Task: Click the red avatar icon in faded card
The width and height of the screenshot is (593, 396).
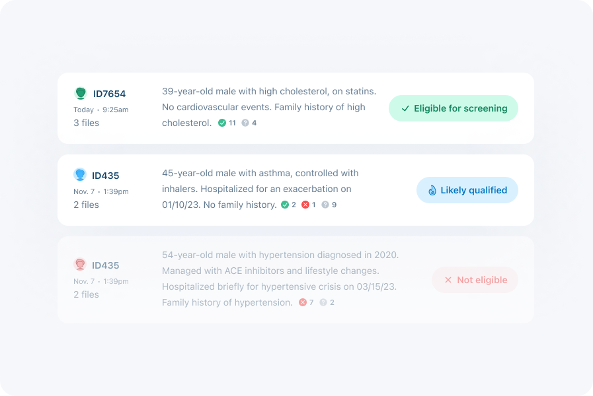Action: 80,264
